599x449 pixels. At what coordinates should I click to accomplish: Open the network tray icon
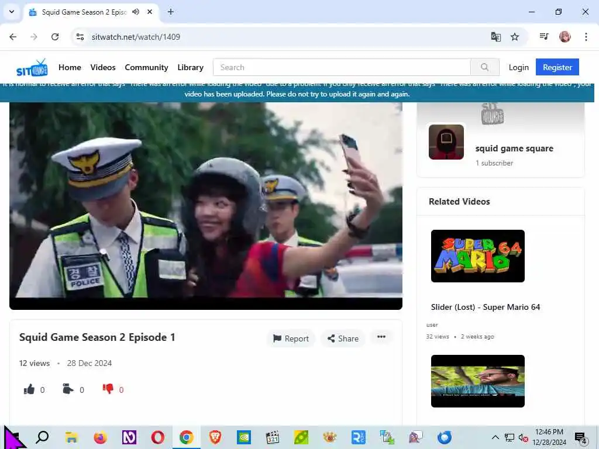(x=510, y=437)
